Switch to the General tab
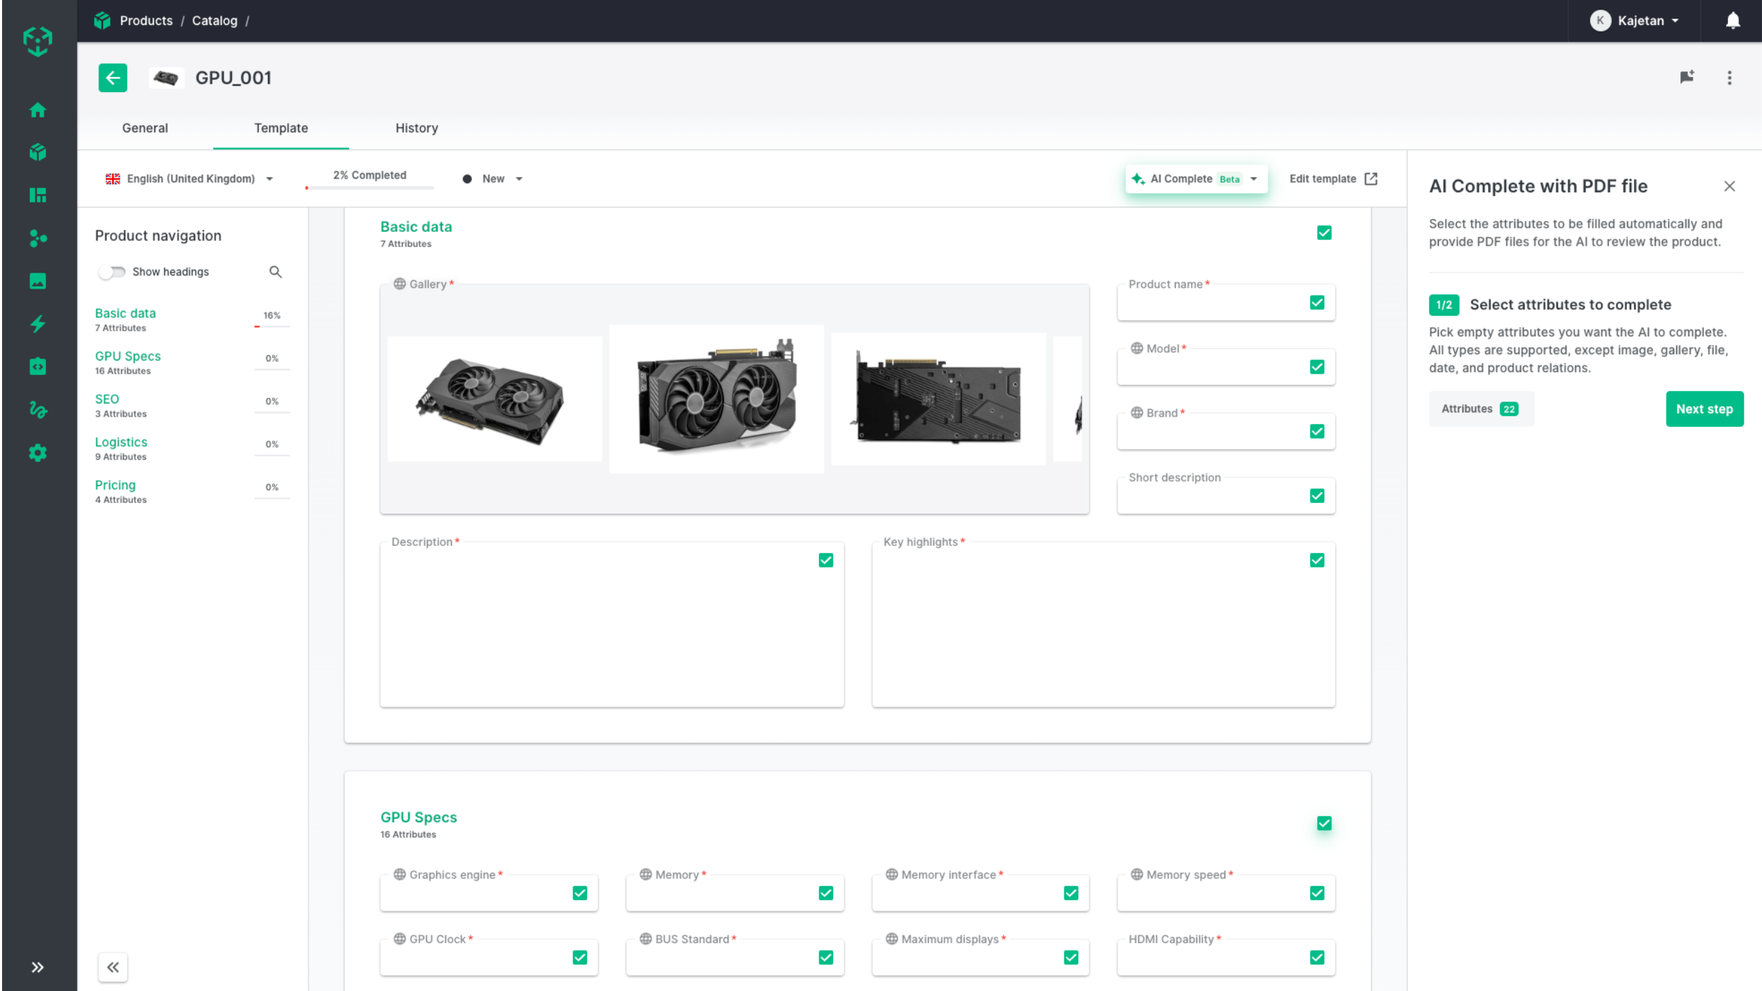The width and height of the screenshot is (1762, 991). (x=145, y=128)
